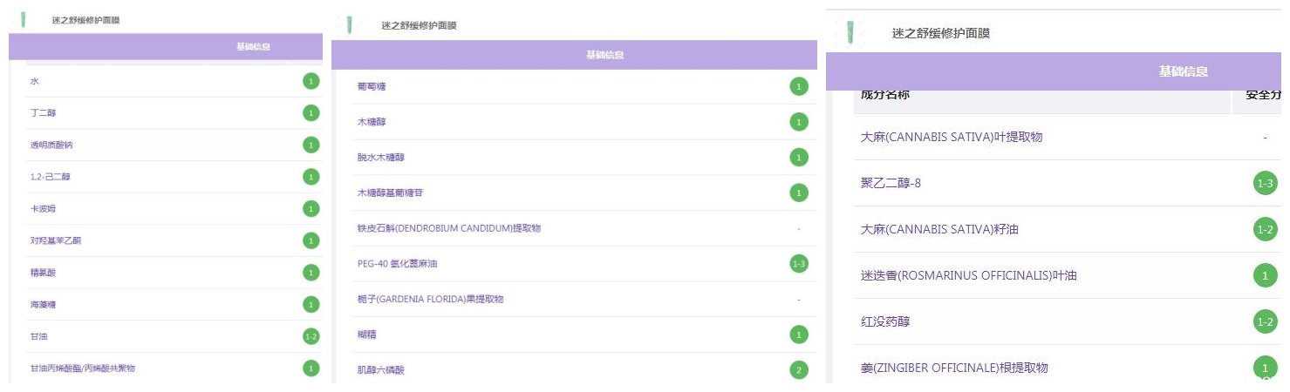Click the safety badge for 葡萄糖
The image size is (1290, 392).
coord(798,86)
